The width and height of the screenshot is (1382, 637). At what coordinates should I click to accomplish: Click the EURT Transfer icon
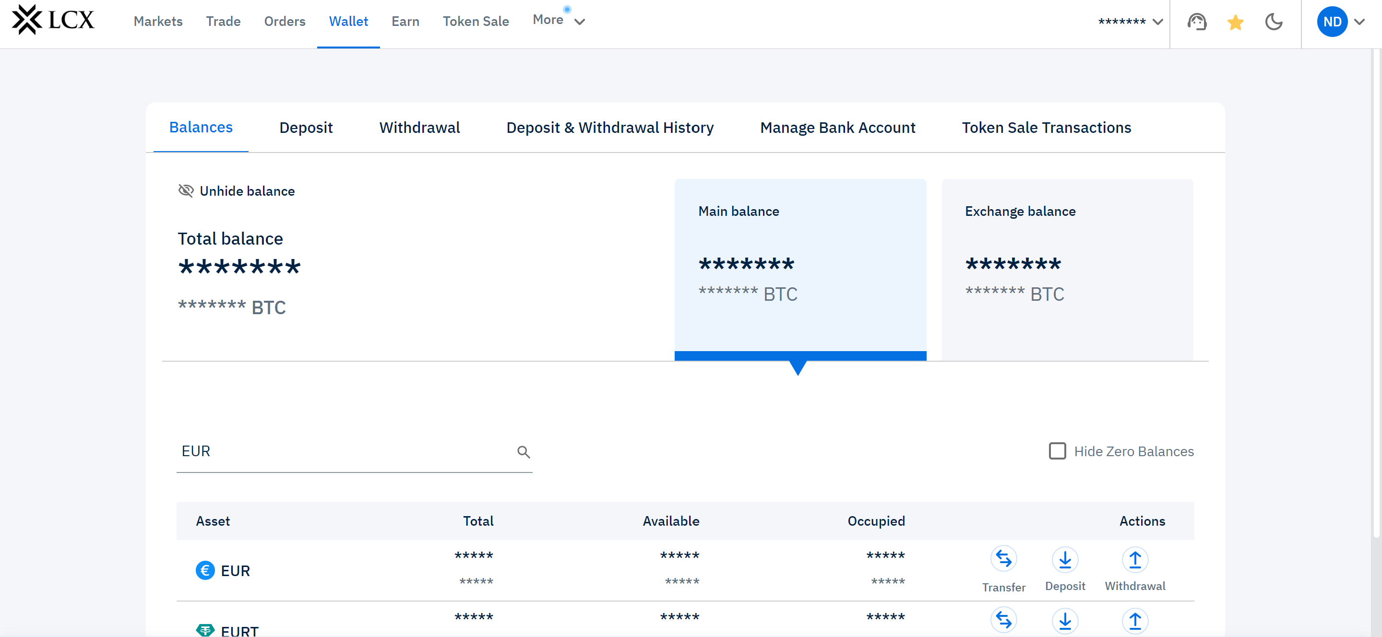[1003, 620]
